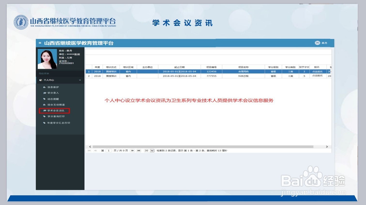Open the page size dropdown showing 30
This screenshot has height=205, width=366.
click(152, 150)
